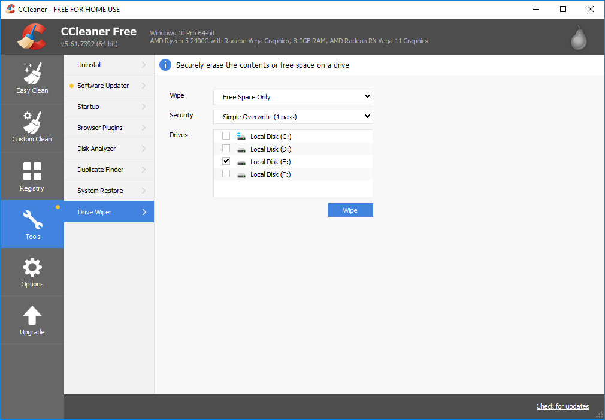Image resolution: width=605 pixels, height=420 pixels.
Task: Switch to the Software Updater section
Action: [x=102, y=85]
